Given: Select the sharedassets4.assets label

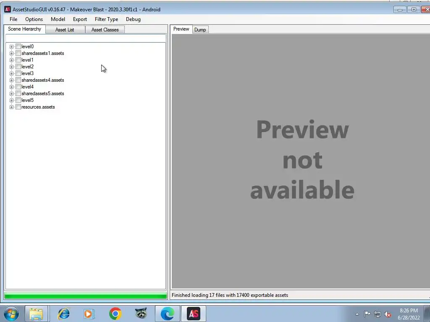Looking at the screenshot, I should 43,80.
